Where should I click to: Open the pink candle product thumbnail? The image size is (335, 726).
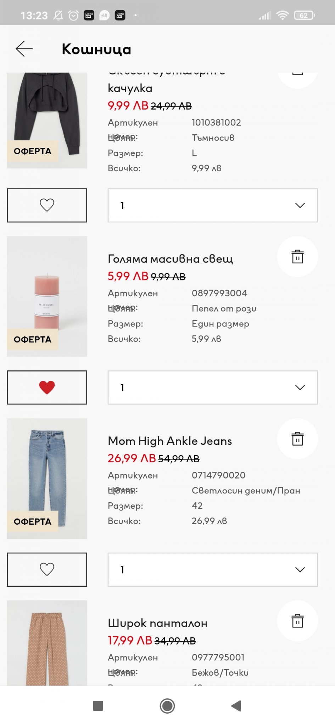(x=47, y=296)
